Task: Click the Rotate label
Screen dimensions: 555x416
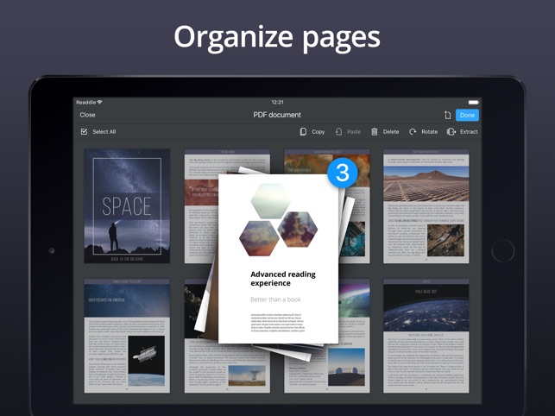Action: click(x=429, y=132)
